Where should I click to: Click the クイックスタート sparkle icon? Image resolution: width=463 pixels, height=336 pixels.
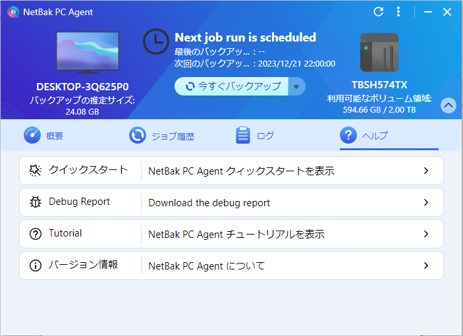pos(36,171)
